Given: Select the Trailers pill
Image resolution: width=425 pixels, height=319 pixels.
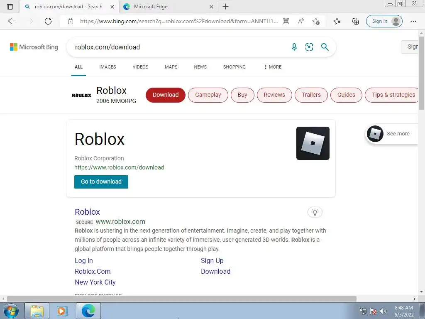Looking at the screenshot, I should [x=311, y=95].
